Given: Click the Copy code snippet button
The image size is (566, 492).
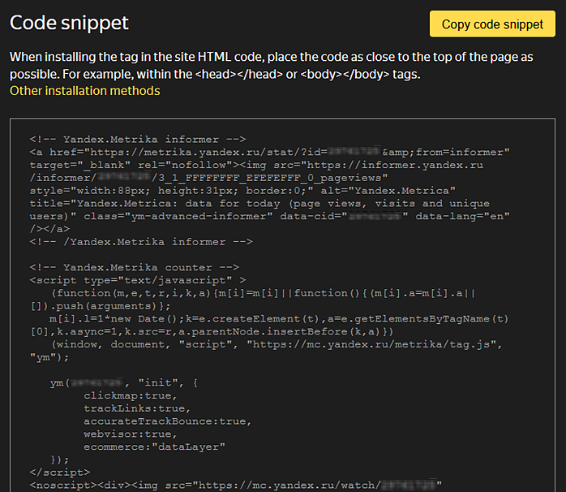Looking at the screenshot, I should [492, 24].
